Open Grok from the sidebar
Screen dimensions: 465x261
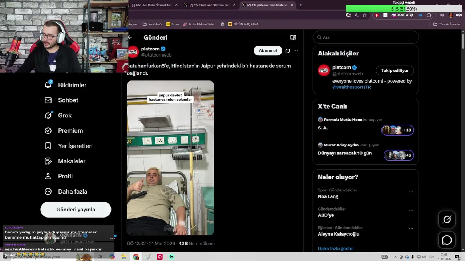pos(58,115)
